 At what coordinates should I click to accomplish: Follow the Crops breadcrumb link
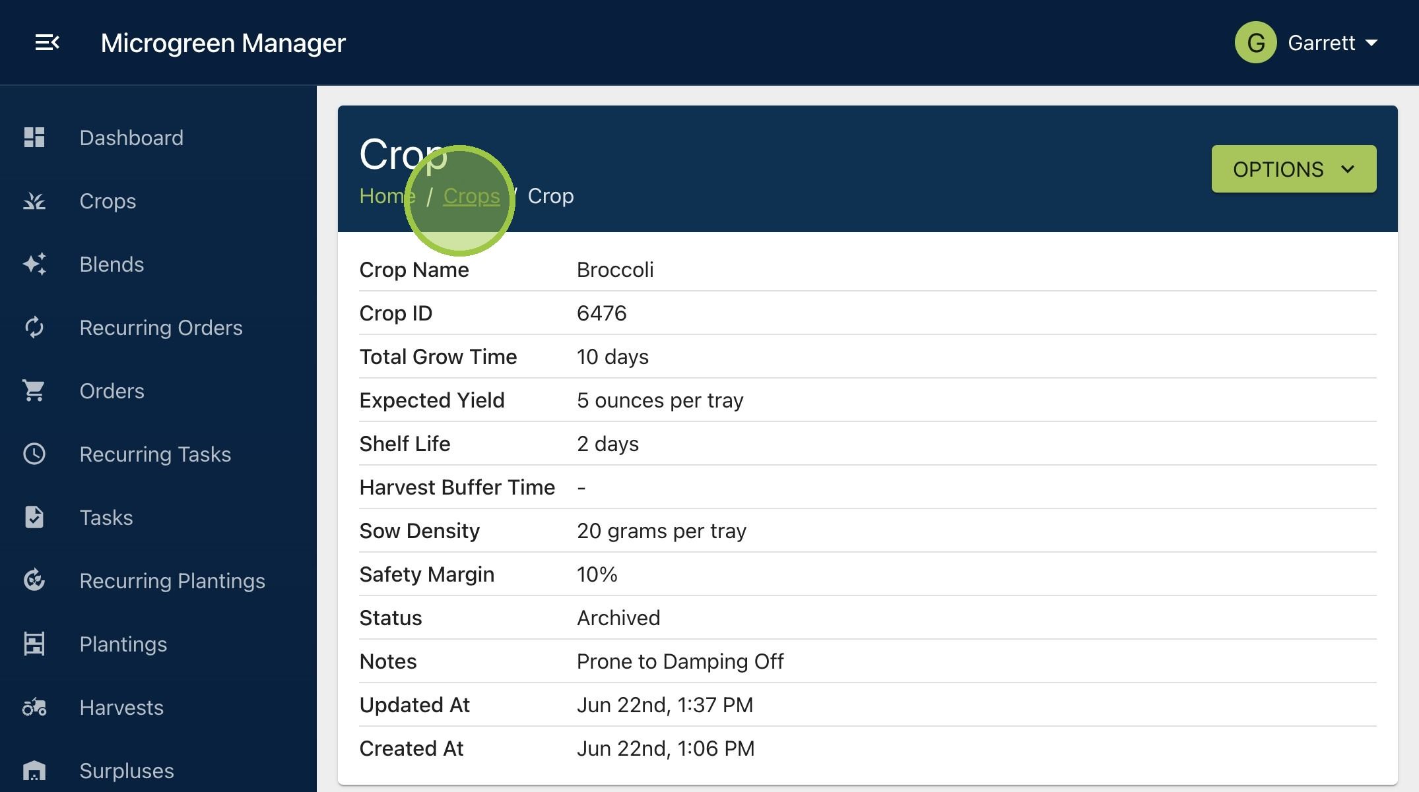(471, 196)
